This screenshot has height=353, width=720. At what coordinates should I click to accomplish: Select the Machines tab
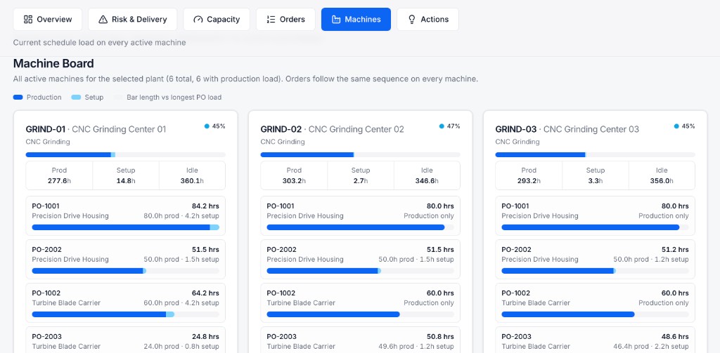point(356,19)
